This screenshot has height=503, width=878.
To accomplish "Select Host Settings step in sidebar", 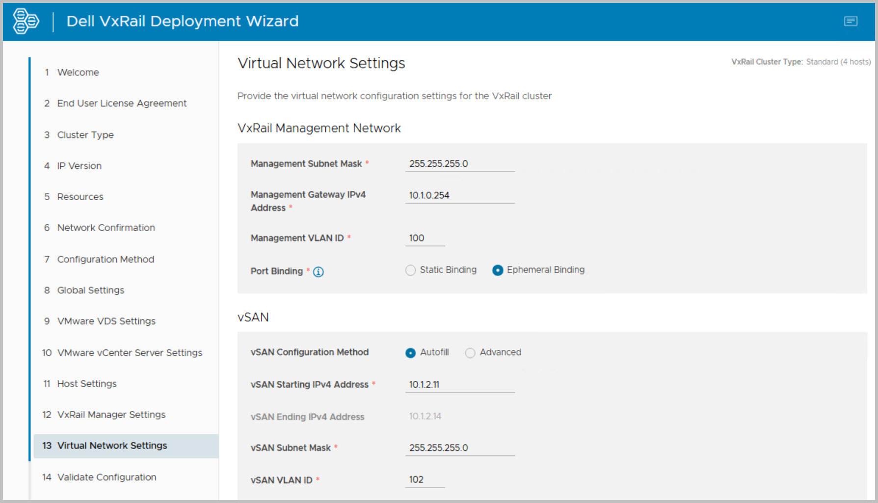I will (87, 384).
